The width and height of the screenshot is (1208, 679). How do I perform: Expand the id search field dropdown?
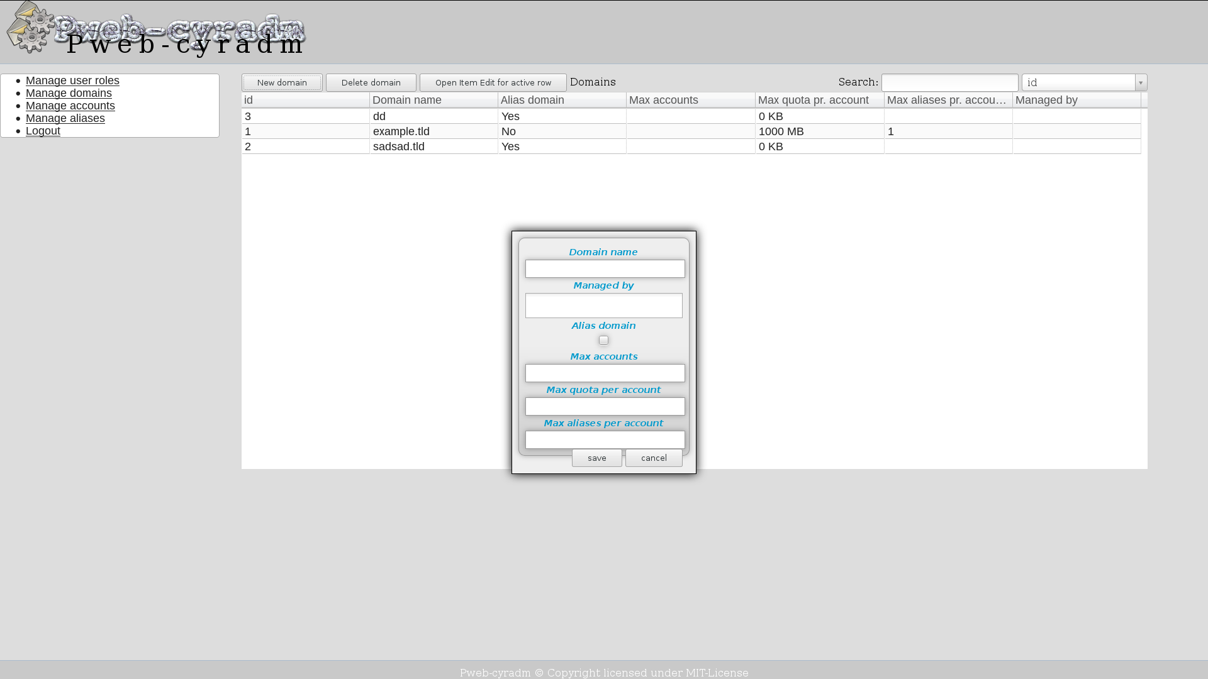point(1141,82)
